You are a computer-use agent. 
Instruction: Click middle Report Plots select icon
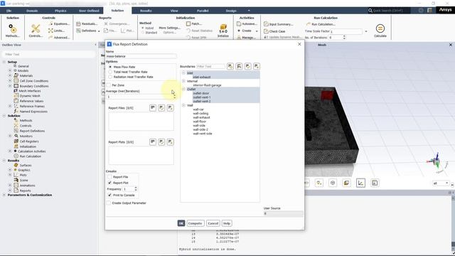(x=161, y=142)
